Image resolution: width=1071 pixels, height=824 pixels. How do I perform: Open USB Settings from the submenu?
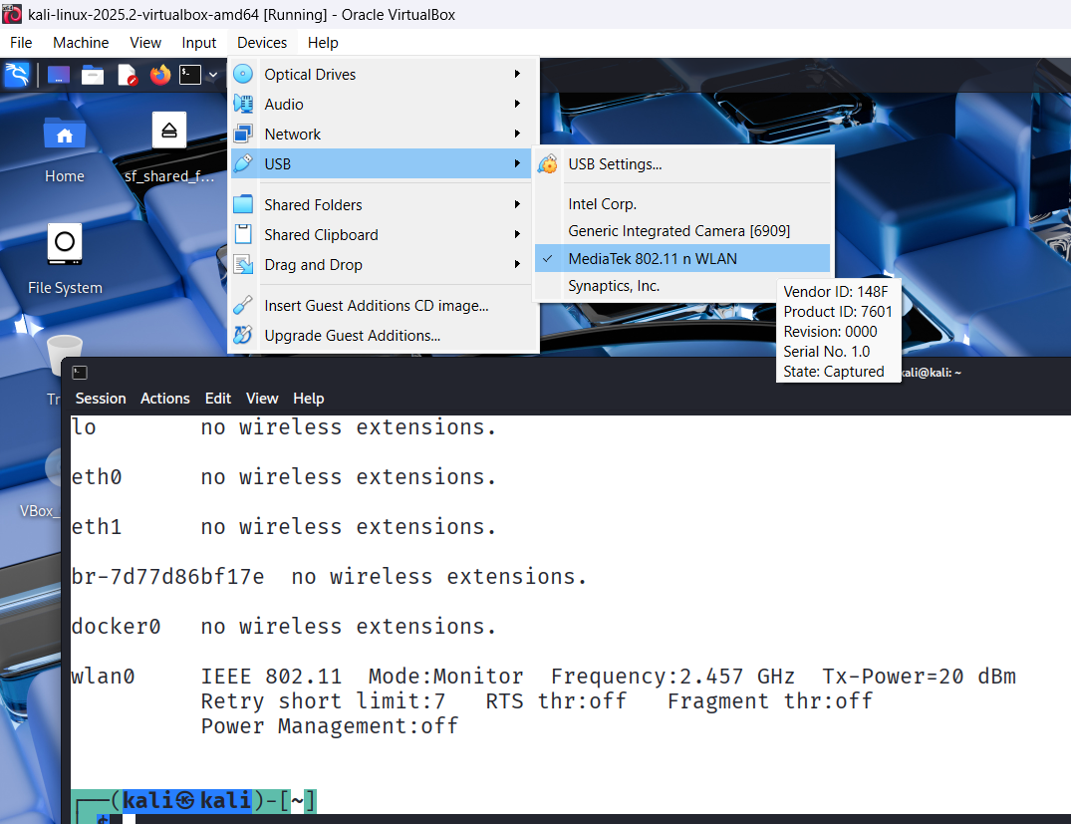[615, 164]
